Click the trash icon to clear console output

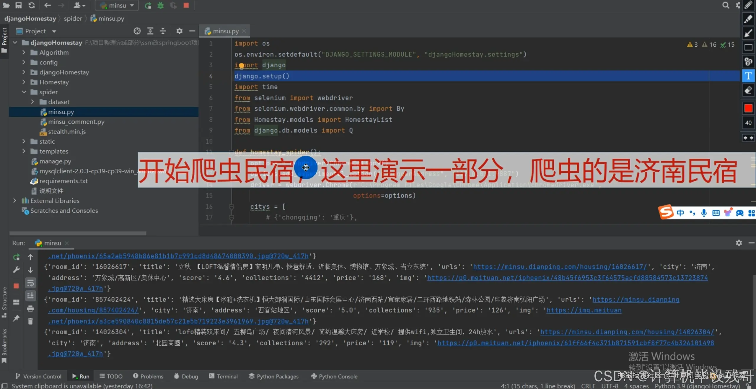coord(30,321)
